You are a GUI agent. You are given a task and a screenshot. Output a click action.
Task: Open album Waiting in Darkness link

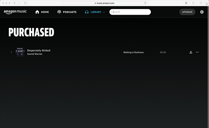tap(133, 52)
